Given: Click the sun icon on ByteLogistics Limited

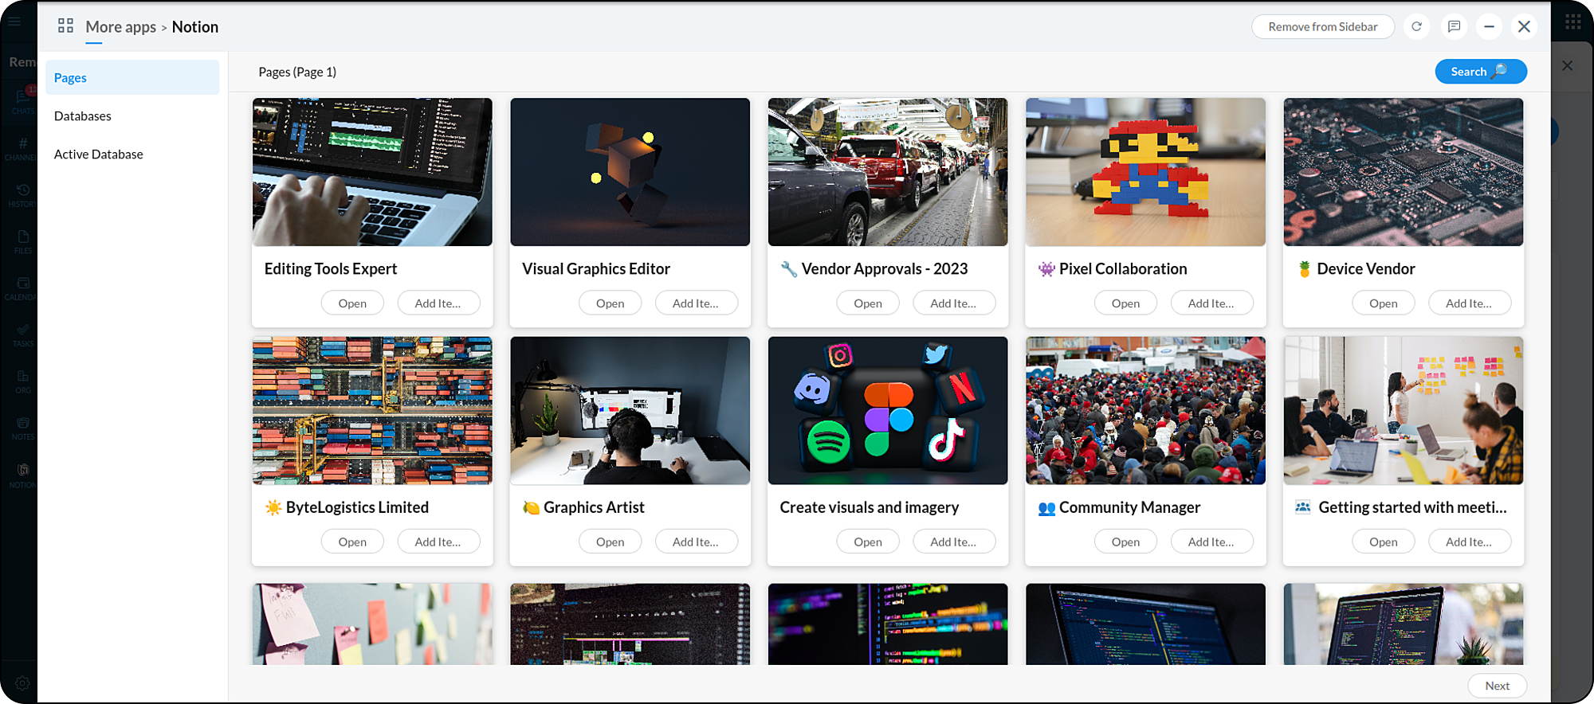Looking at the screenshot, I should (273, 507).
